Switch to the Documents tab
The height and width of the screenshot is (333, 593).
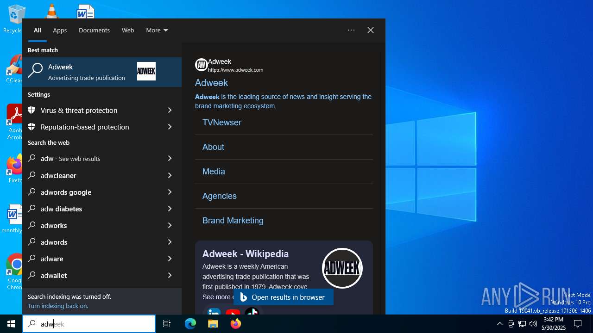pyautogui.click(x=94, y=30)
